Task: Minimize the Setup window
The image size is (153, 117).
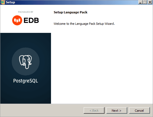Action: tap(140, 2)
